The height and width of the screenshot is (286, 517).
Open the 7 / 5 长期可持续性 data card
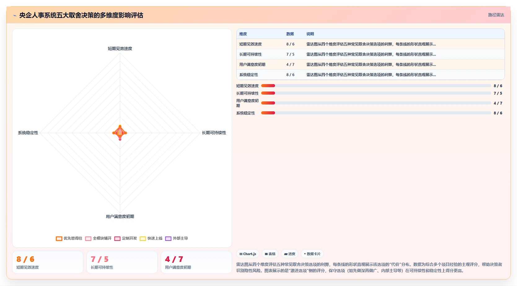coord(122,262)
